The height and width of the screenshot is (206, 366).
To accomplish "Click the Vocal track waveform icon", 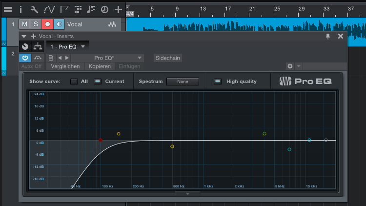I will point(112,24).
